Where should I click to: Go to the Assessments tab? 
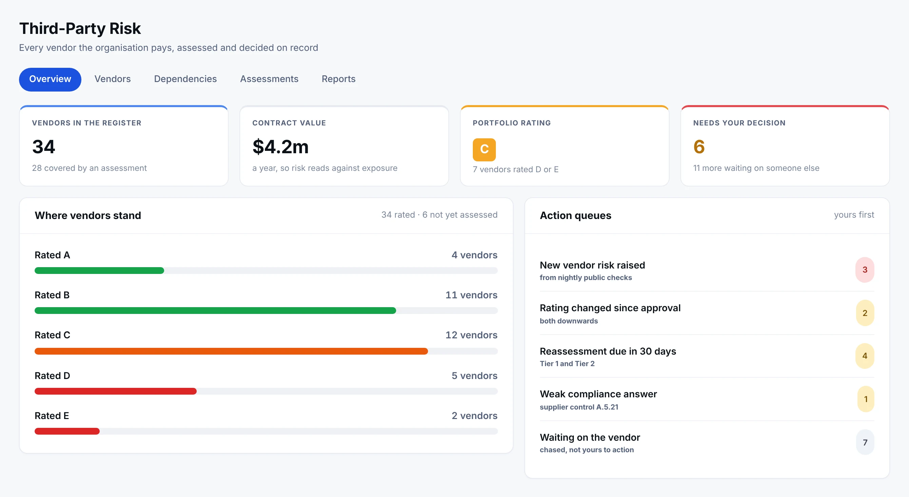[269, 79]
